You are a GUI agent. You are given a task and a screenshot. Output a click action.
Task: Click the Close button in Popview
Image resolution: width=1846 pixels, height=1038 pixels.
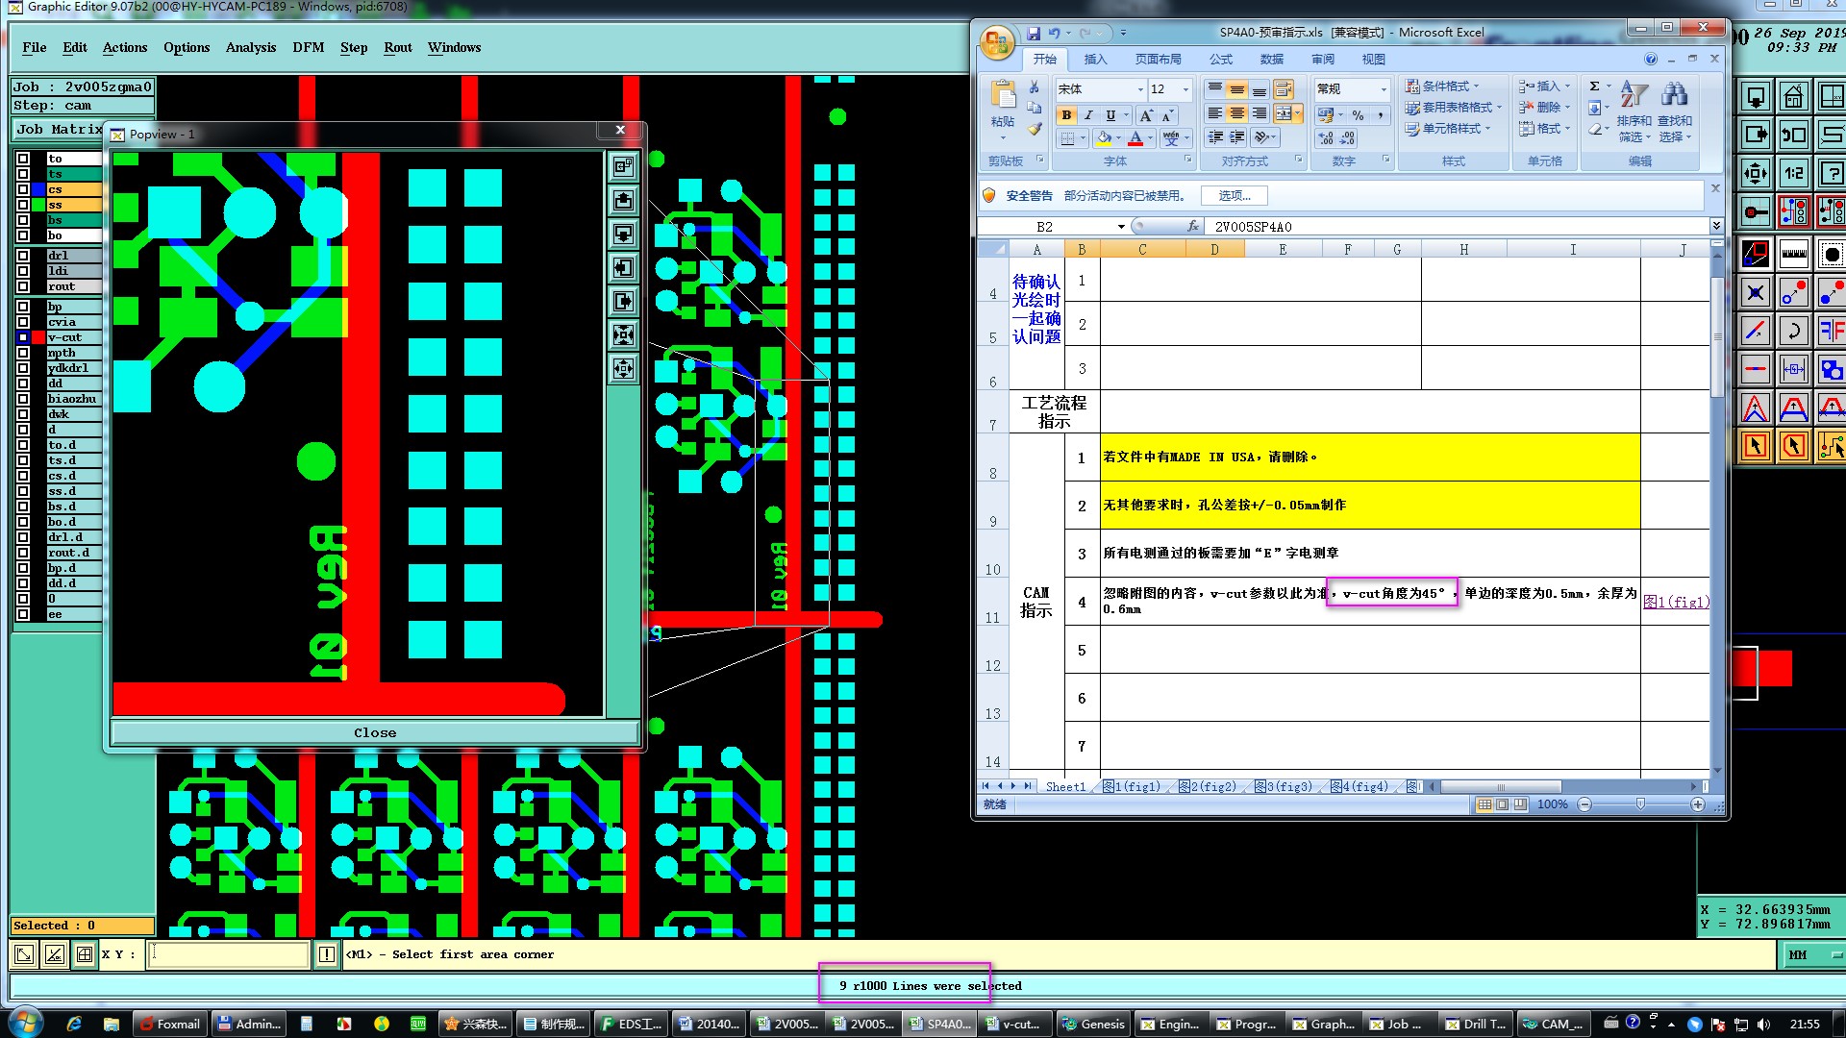tap(375, 732)
